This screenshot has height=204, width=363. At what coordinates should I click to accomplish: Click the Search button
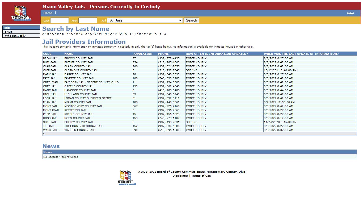tap(191, 20)
